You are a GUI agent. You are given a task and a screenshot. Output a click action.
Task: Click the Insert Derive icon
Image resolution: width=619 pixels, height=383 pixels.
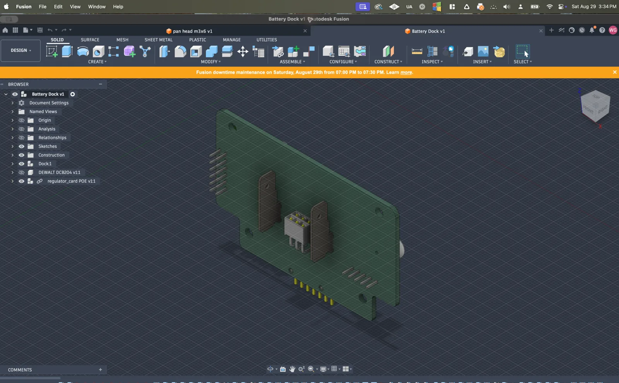coord(467,51)
